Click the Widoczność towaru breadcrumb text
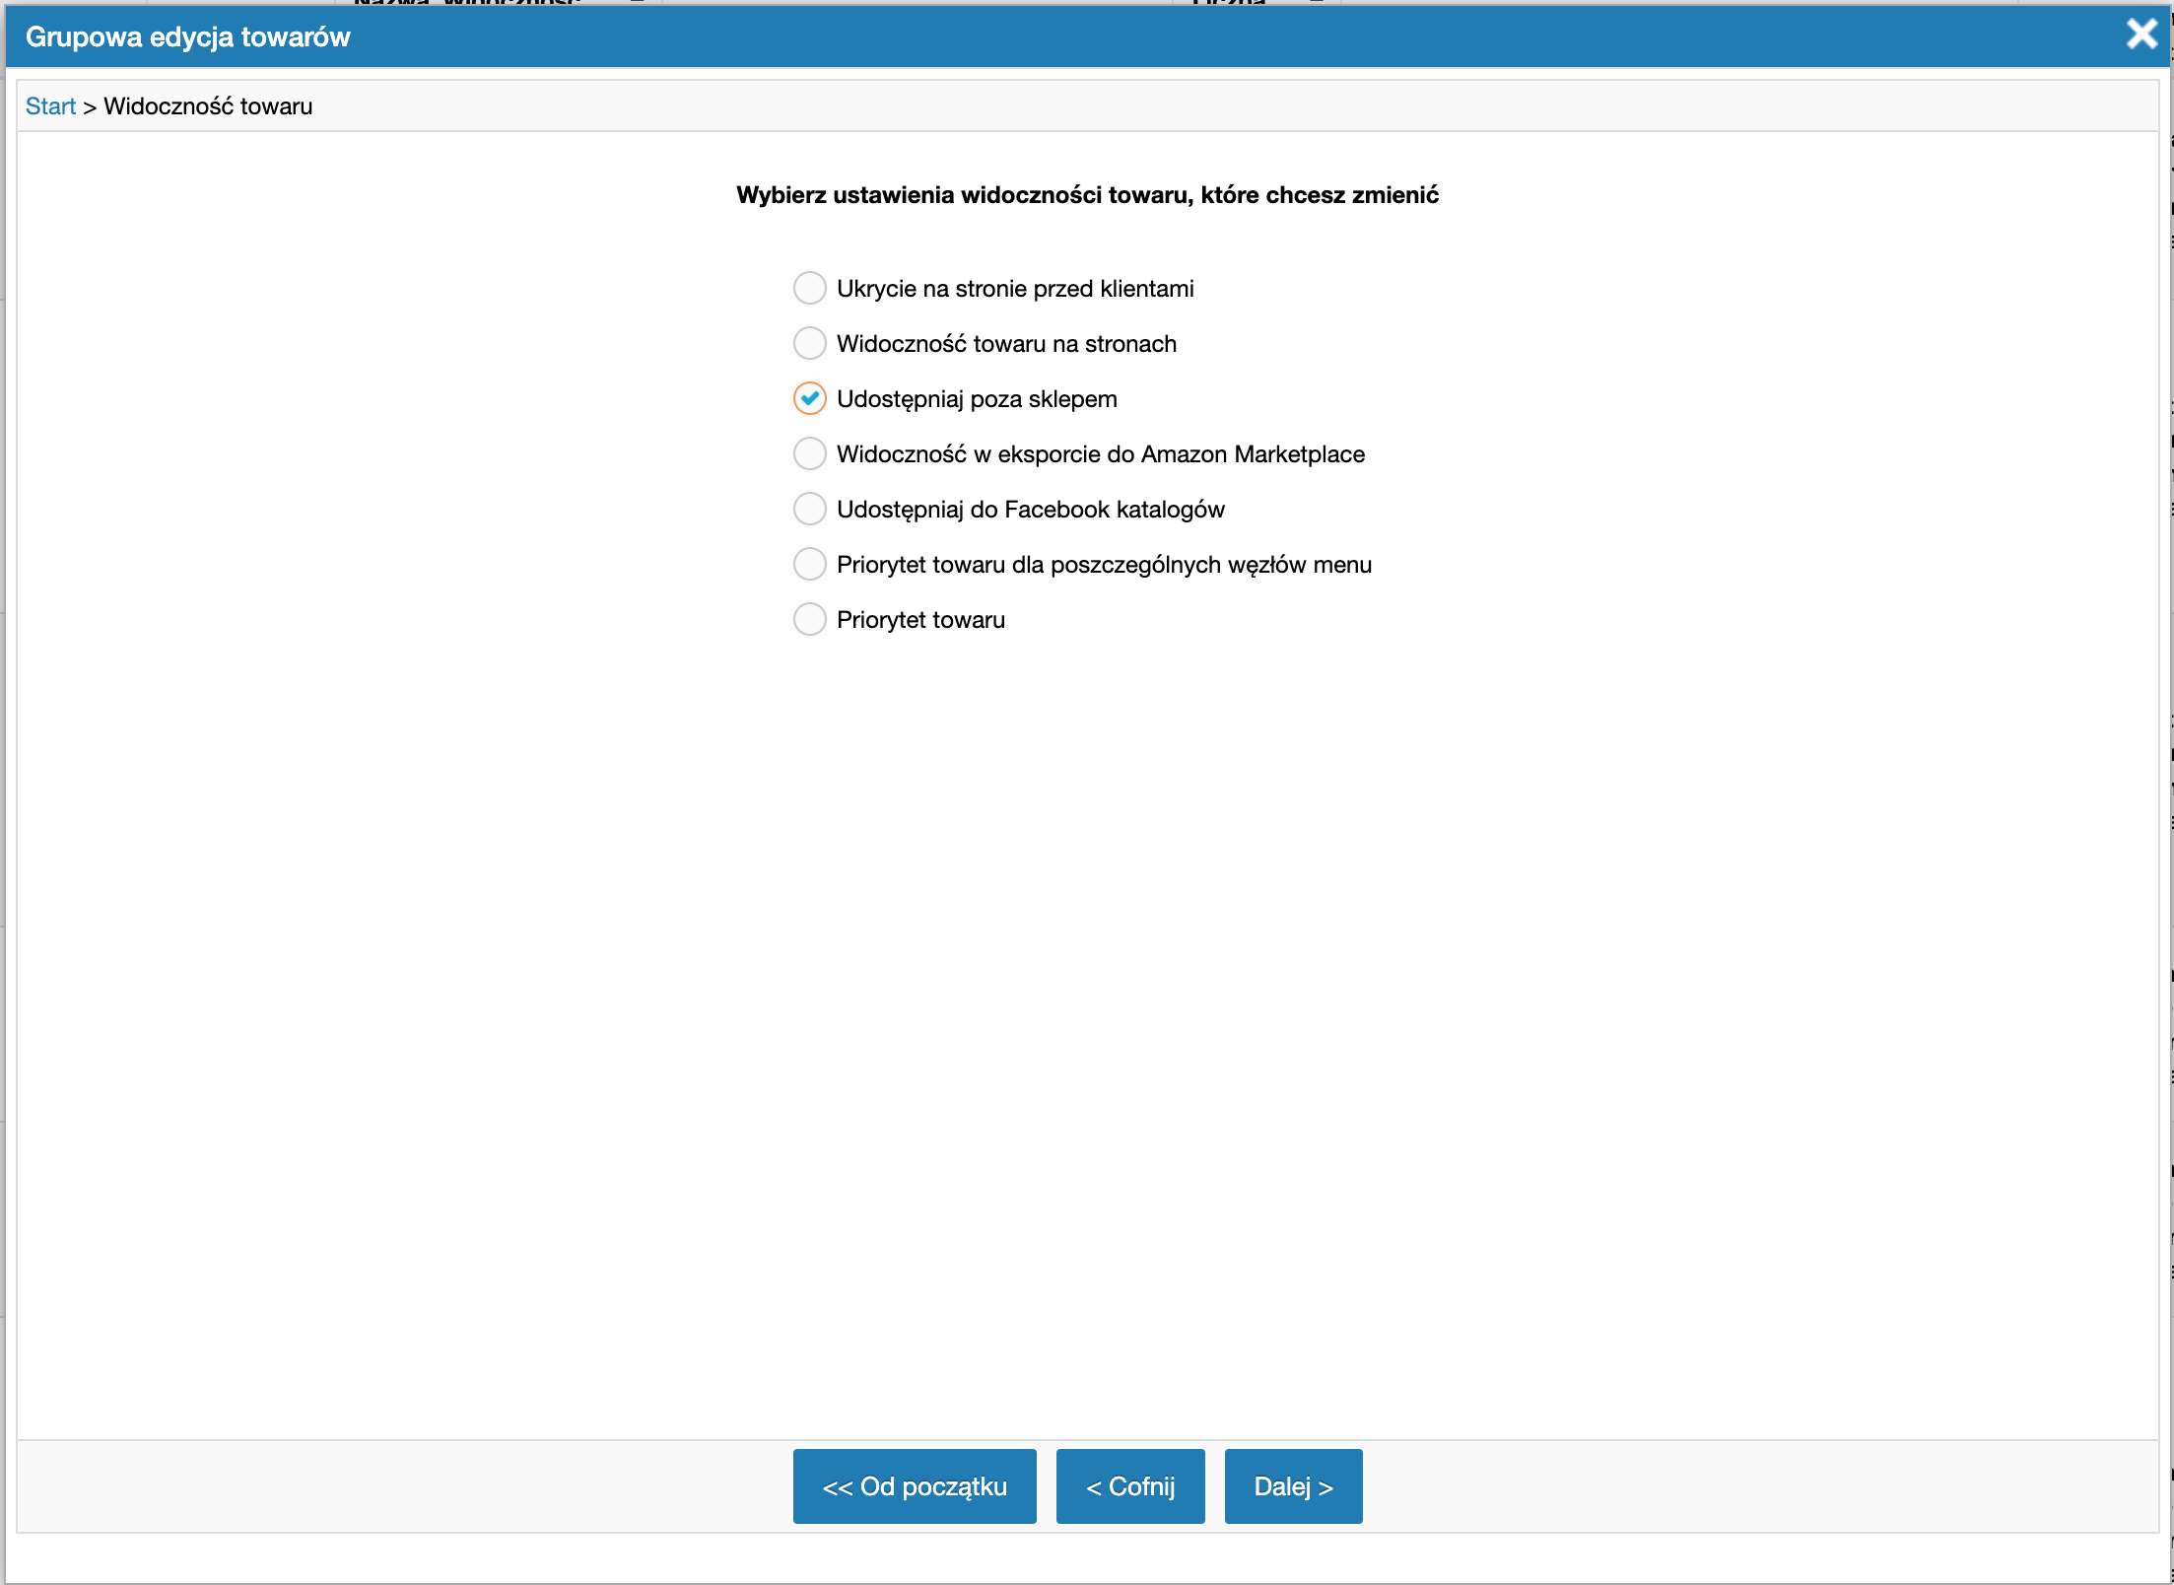This screenshot has height=1585, width=2174. pos(208,106)
